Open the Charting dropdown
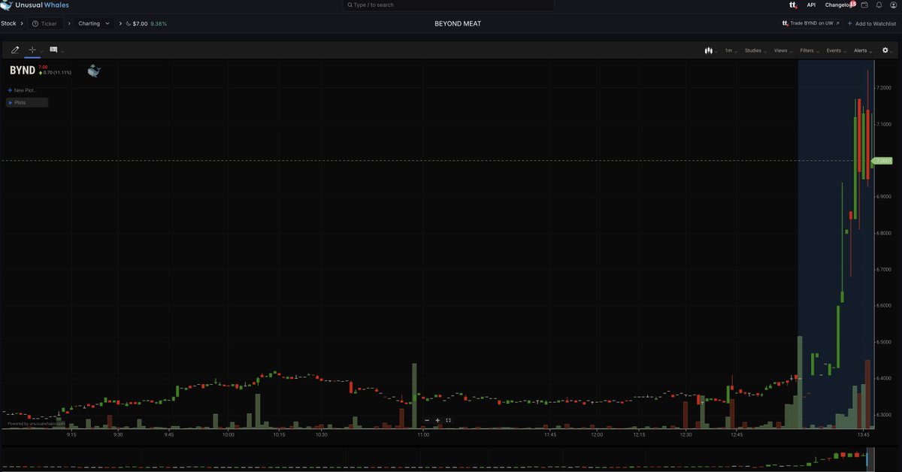Viewport: 902px width, 472px height. 95,23
